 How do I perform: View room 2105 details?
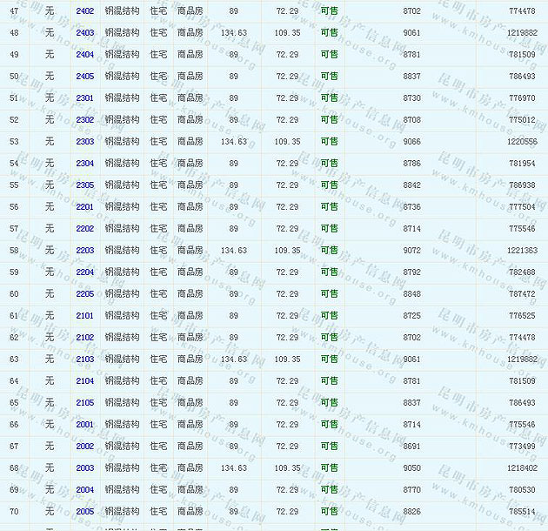coord(84,403)
